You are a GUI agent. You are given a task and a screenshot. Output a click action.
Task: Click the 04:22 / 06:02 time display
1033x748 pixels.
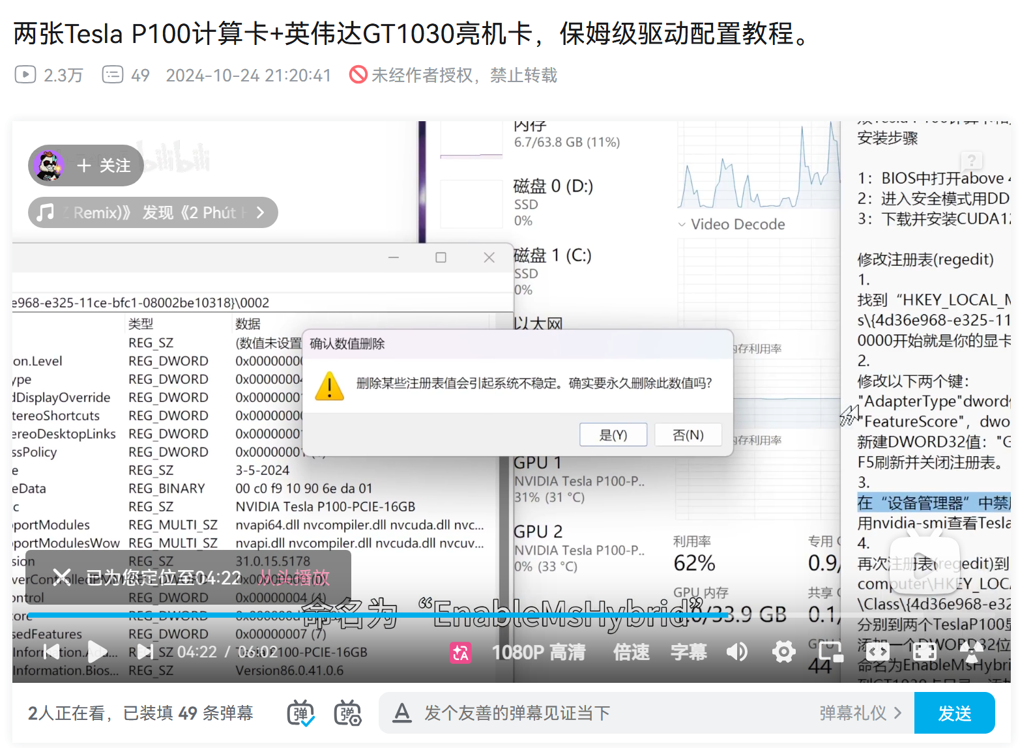[x=227, y=652]
